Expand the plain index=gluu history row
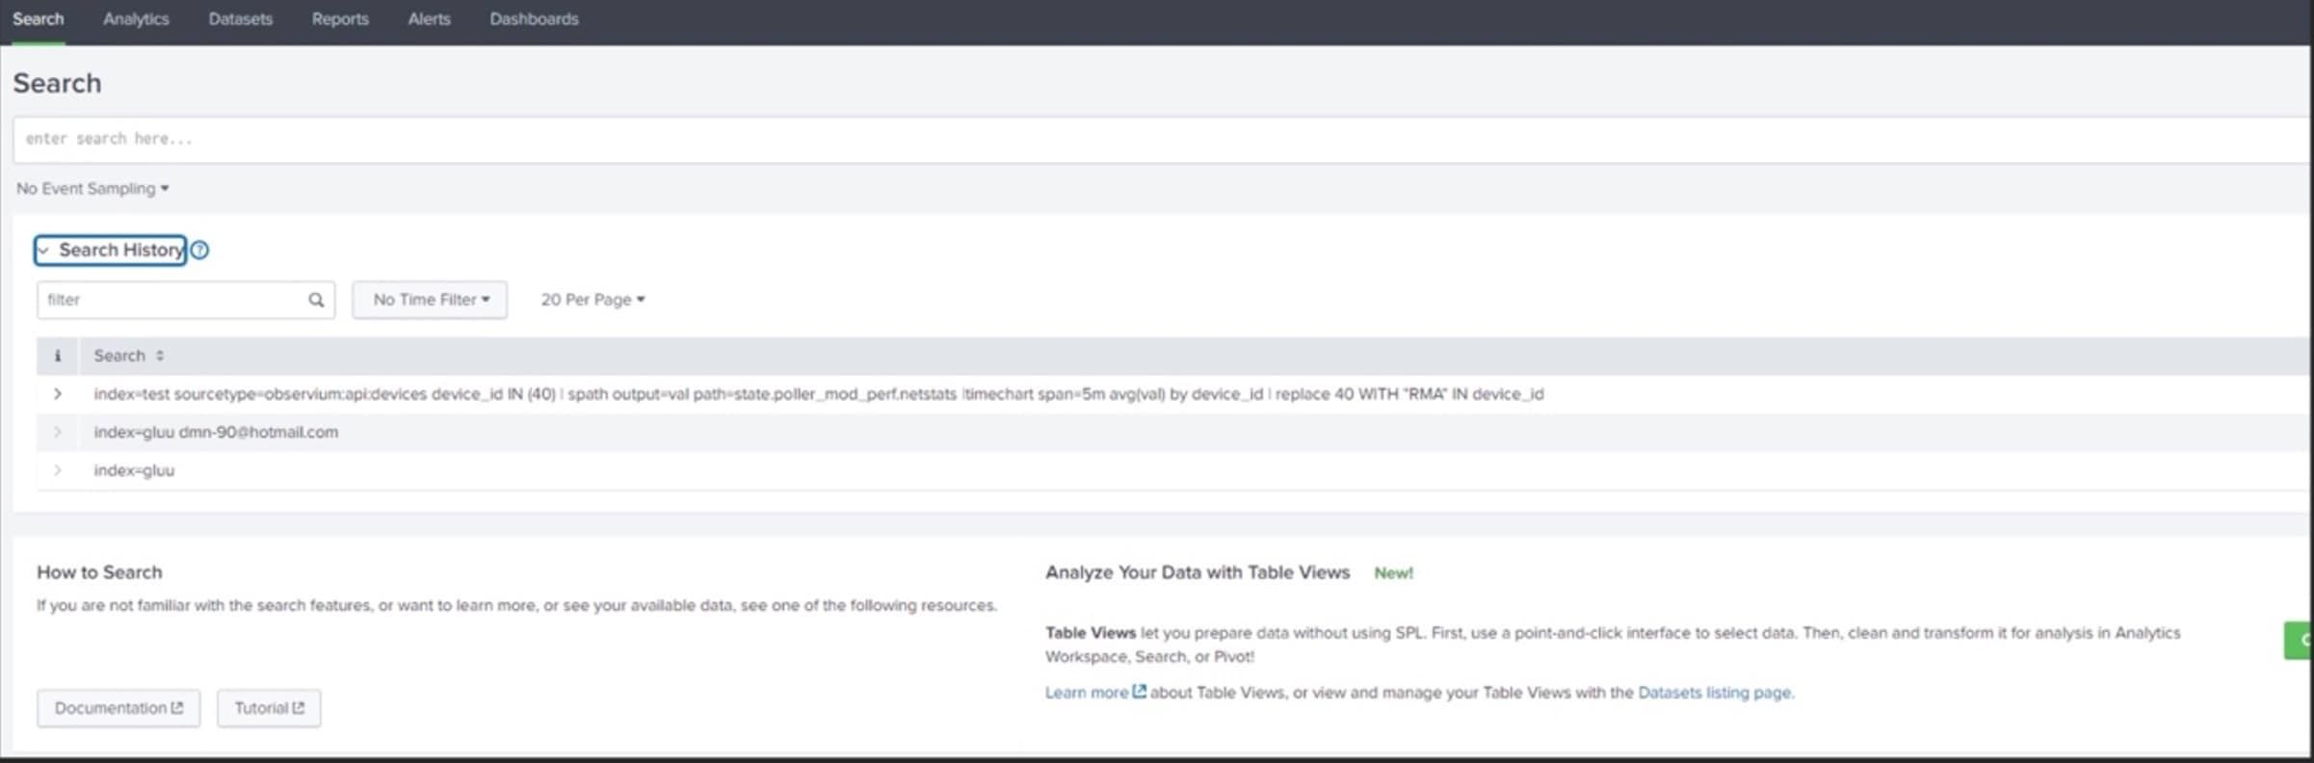Screen dimensions: 2314x763 point(58,470)
